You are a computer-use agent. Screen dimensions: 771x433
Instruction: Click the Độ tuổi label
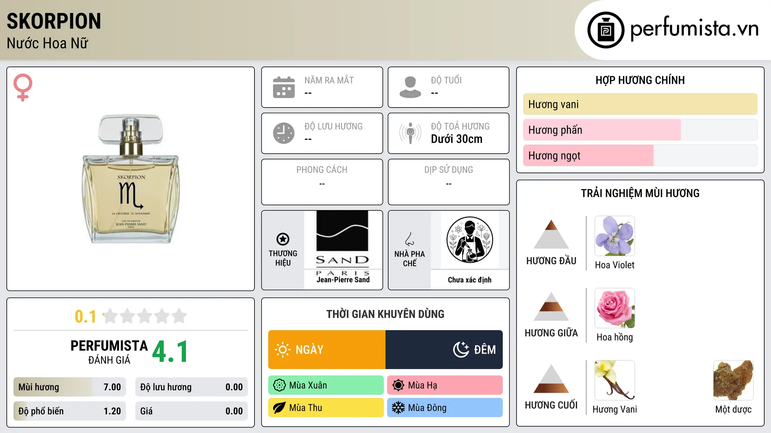pyautogui.click(x=446, y=80)
